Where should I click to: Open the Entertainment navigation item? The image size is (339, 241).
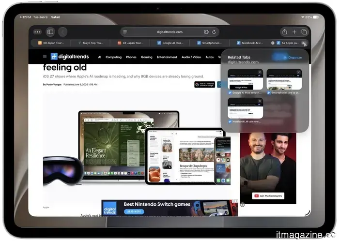167,57
